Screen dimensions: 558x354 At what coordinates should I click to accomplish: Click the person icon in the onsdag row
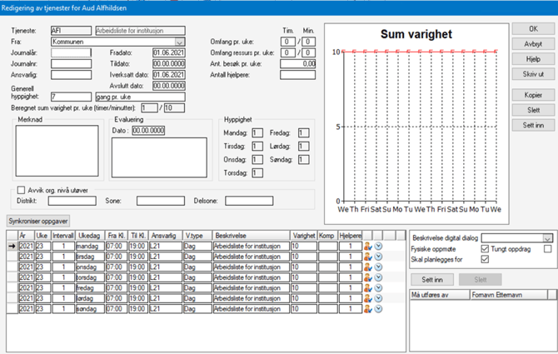pos(367,267)
